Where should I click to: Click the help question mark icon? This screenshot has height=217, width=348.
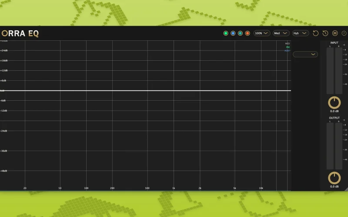(344, 33)
